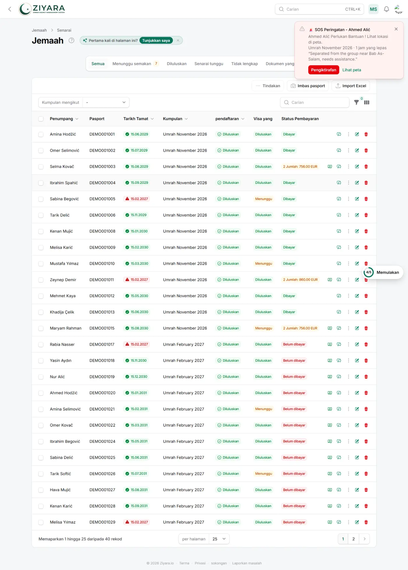
Task: Switch to the Menunggu semakan tab
Action: (x=136, y=64)
